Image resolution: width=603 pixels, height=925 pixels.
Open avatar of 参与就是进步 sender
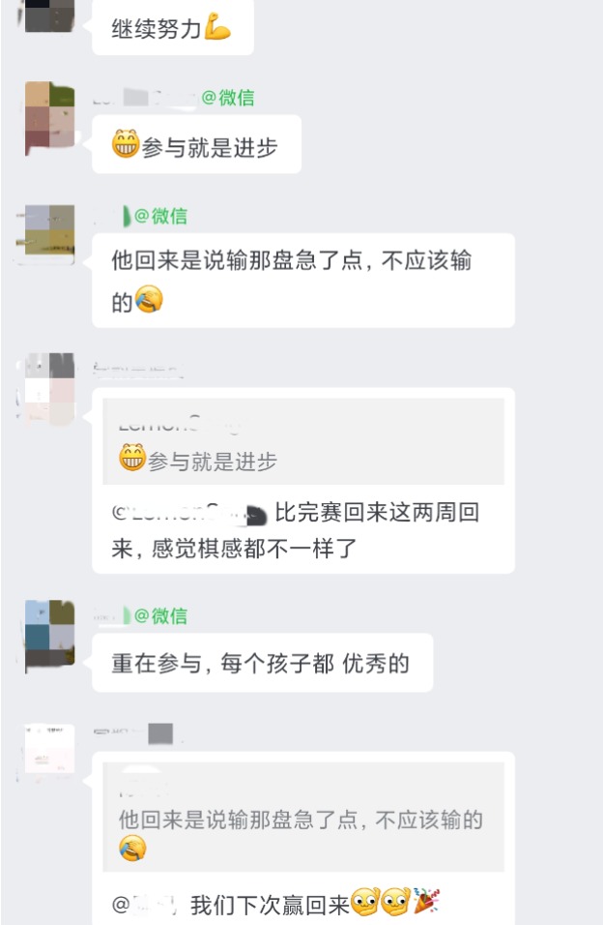click(49, 119)
